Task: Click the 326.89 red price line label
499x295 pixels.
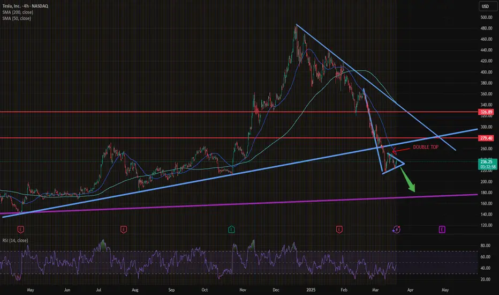Action: tap(486, 112)
